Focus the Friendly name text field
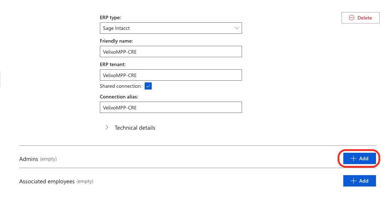Image resolution: width=387 pixels, height=200 pixels. pos(171,52)
